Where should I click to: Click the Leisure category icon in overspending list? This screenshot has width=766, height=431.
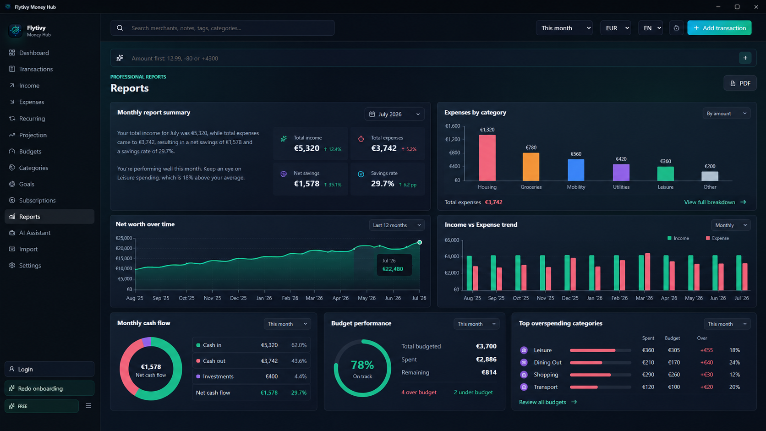pyautogui.click(x=524, y=350)
